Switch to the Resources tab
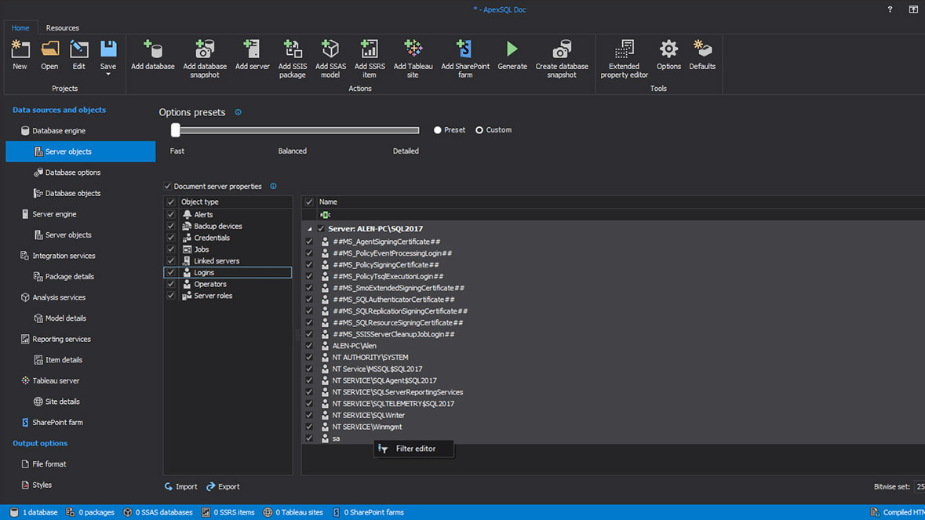The height and width of the screenshot is (520, 925). pyautogui.click(x=63, y=27)
